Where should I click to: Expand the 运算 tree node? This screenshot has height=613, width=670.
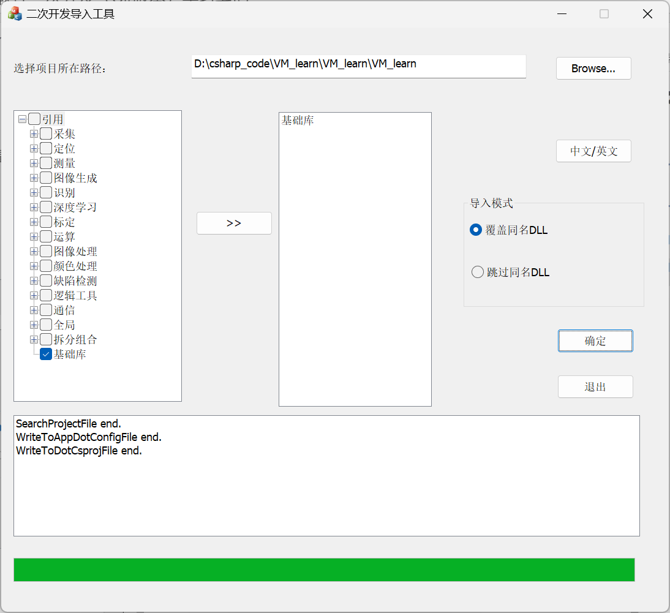click(34, 236)
